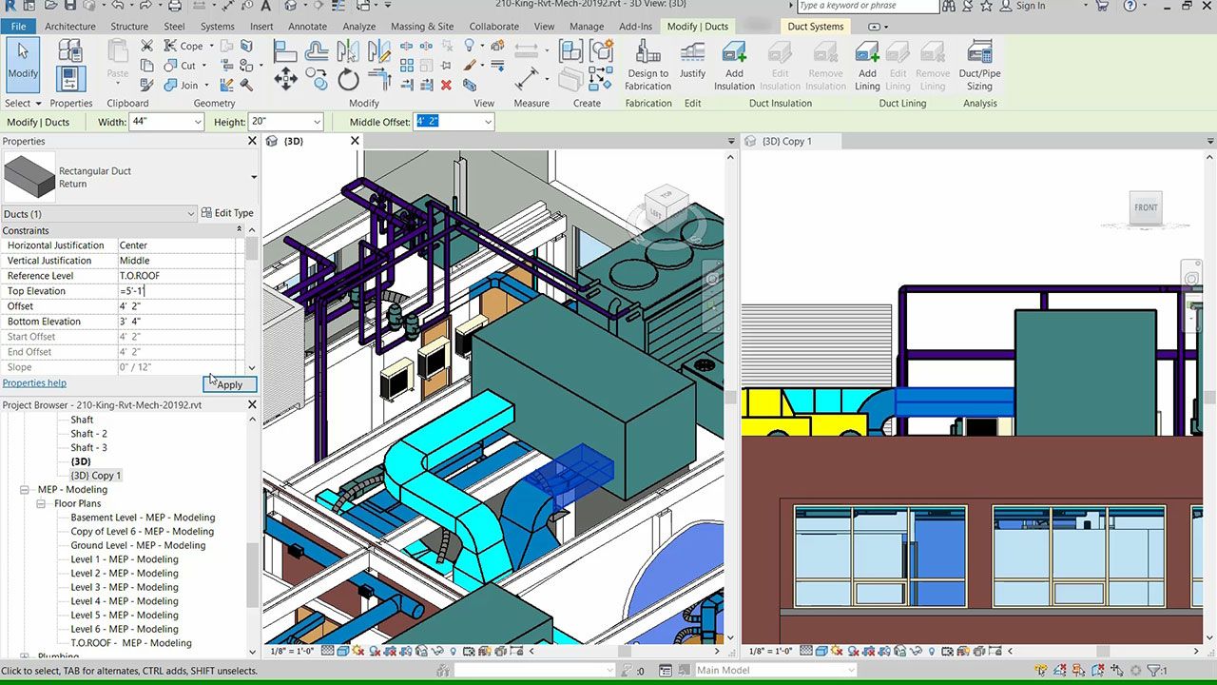Select the Aligned Dimension measure tool
This screenshot has width=1217, height=685.
coord(528,80)
